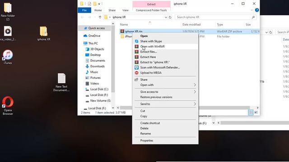Expand the Send to submenu arrow
The width and height of the screenshot is (289, 162).
click(x=195, y=104)
